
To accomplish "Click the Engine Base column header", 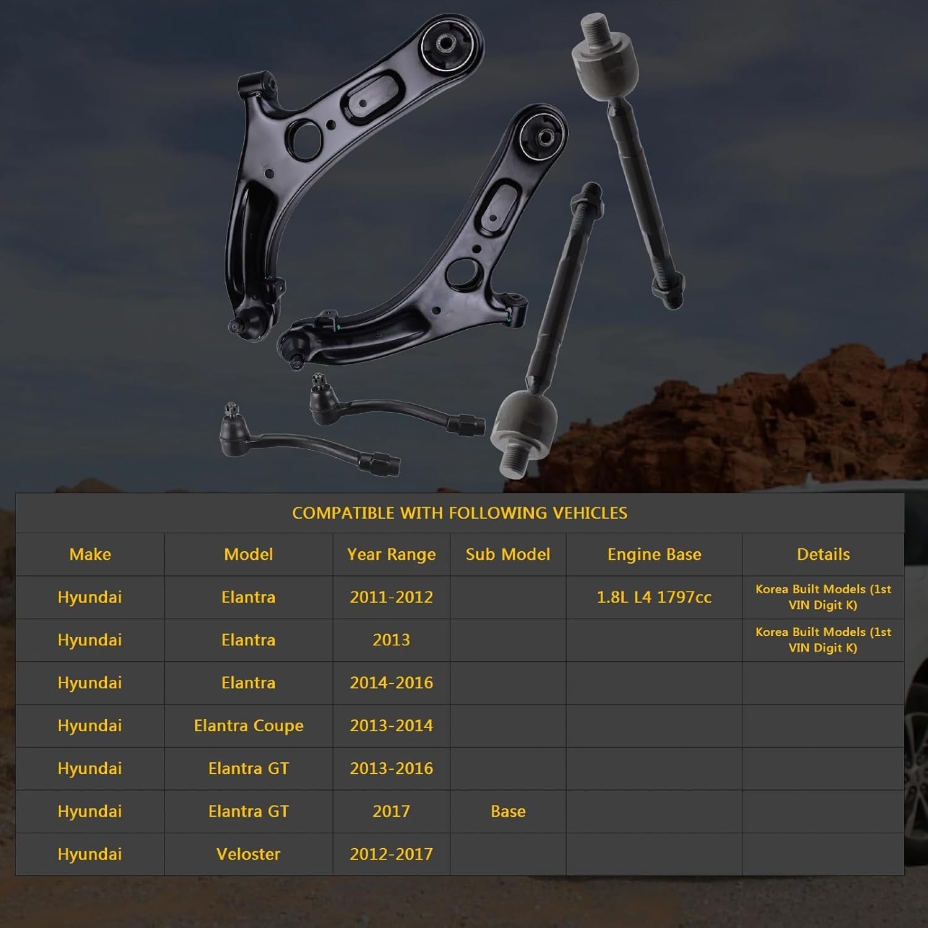I will pos(655,554).
